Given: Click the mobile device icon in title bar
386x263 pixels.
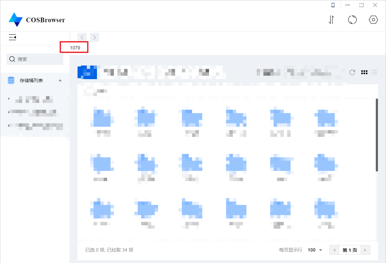Looking at the screenshot, I should coord(333,5).
